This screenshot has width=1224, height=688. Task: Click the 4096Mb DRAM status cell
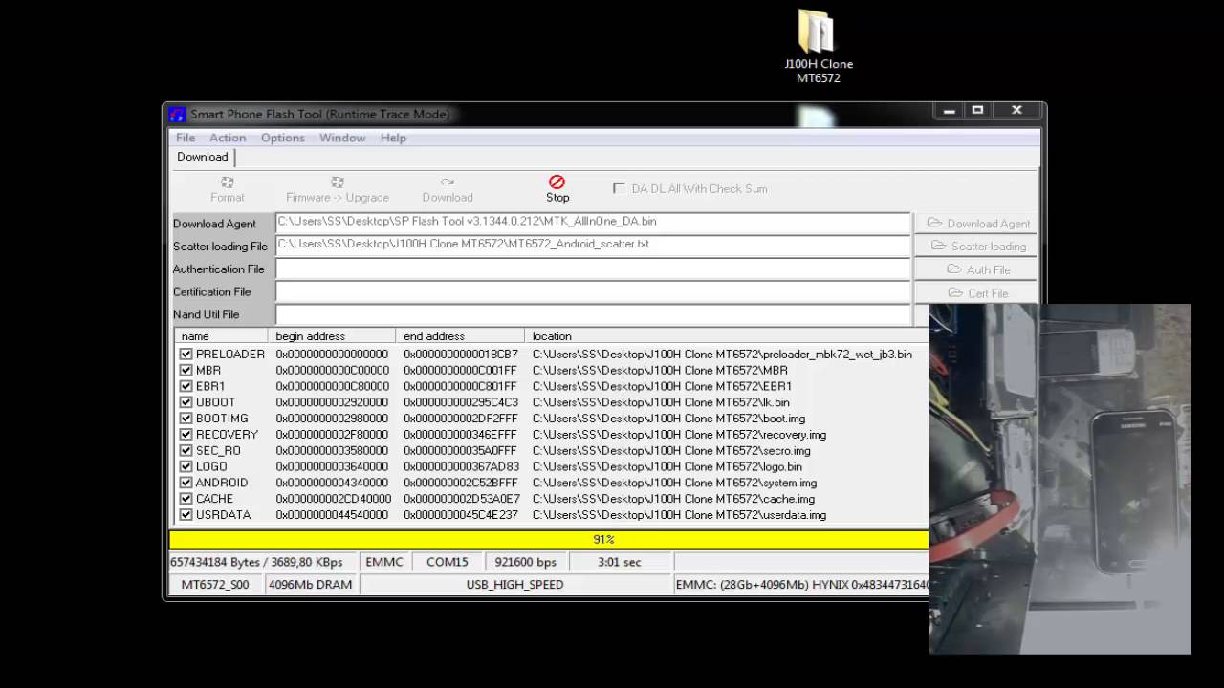coord(311,584)
